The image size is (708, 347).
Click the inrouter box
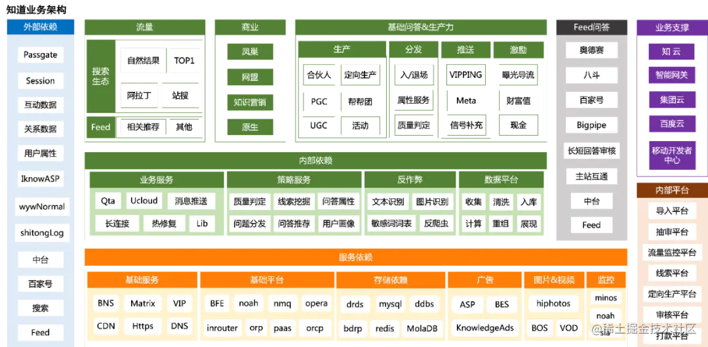[x=222, y=327]
